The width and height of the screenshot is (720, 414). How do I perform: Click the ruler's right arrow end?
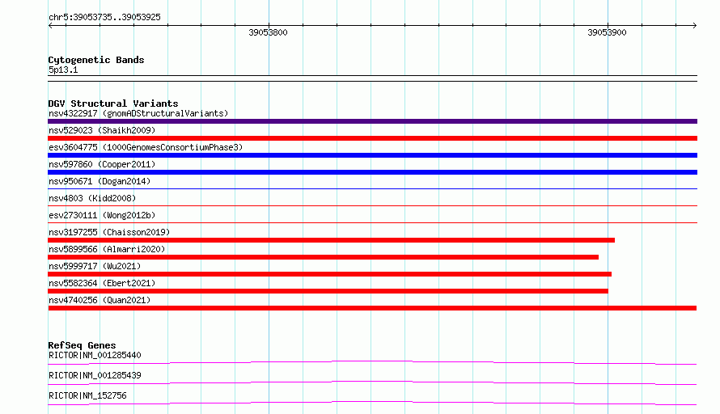click(695, 25)
